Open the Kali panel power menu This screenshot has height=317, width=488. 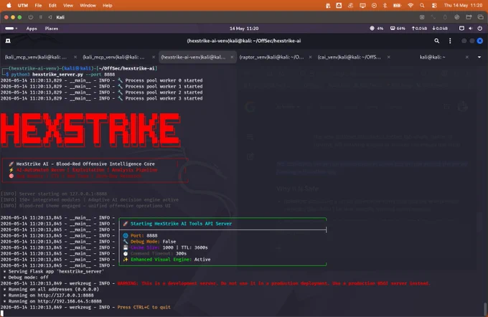[480, 28]
